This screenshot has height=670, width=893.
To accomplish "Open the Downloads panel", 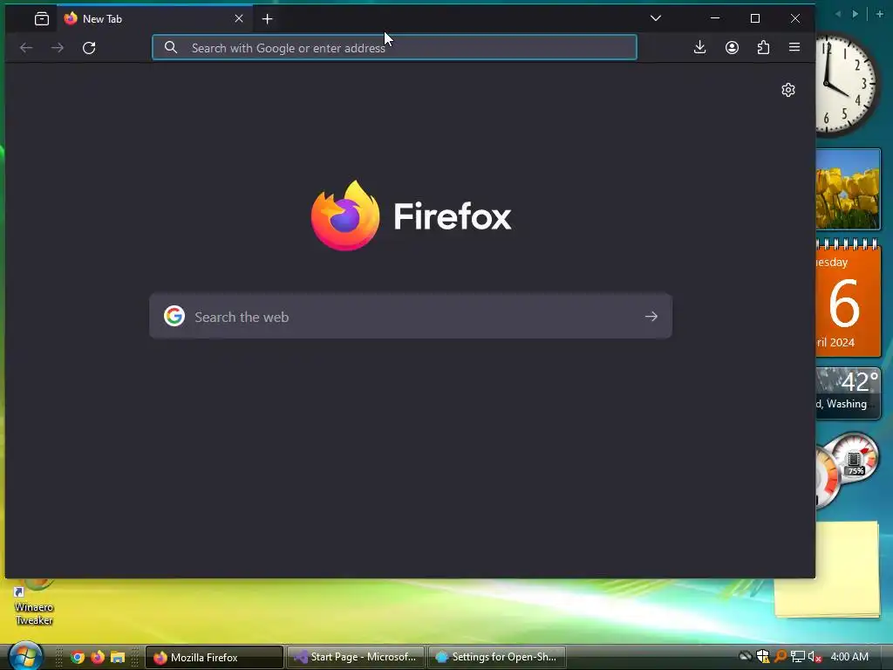I will pyautogui.click(x=700, y=47).
